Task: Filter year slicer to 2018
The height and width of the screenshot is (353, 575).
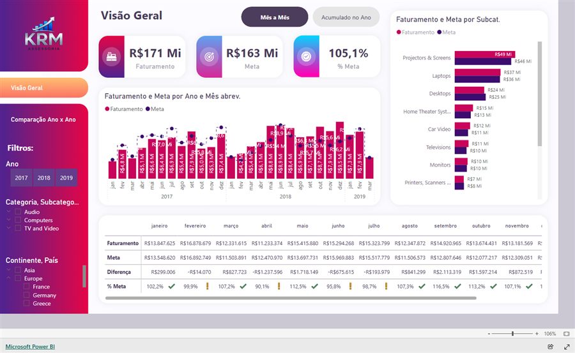Action: pyautogui.click(x=43, y=178)
